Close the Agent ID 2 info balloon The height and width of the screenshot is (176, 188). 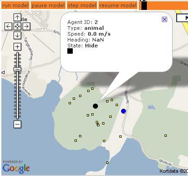pos(164,19)
